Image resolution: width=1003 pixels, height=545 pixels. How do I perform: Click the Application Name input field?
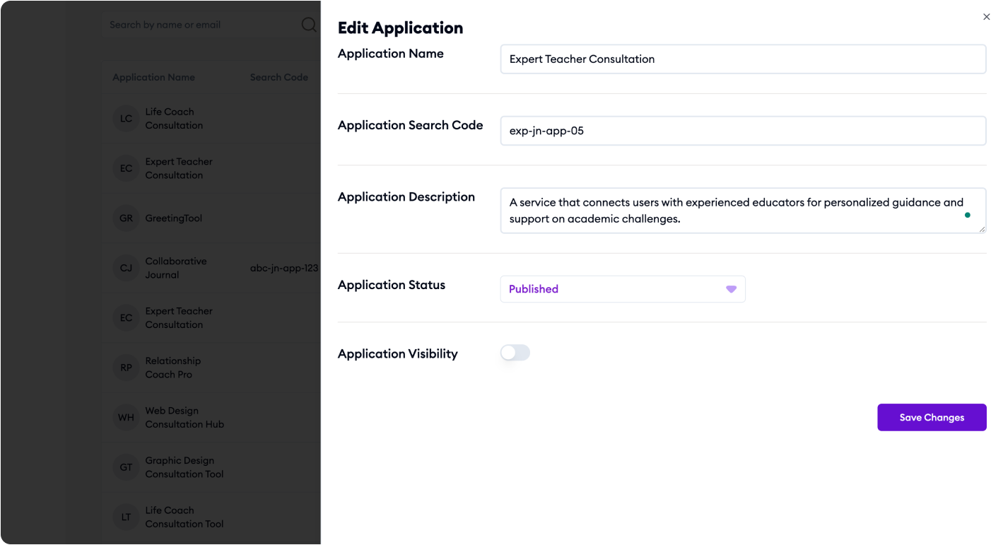[x=743, y=59]
